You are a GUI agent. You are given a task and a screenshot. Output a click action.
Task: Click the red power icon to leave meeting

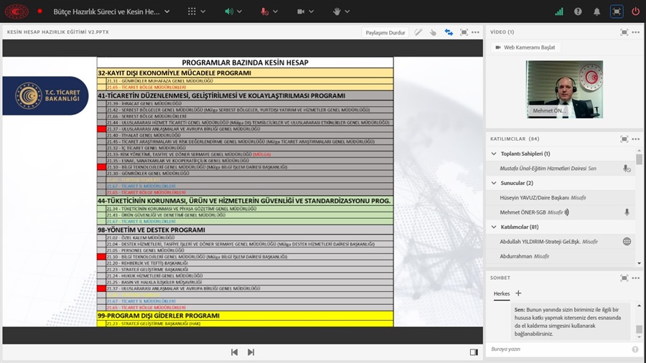[x=635, y=11]
